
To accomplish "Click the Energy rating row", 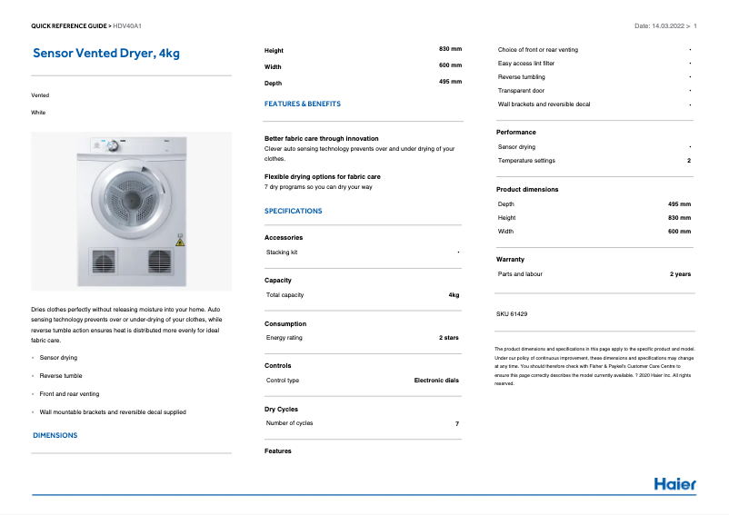I will coord(362,338).
